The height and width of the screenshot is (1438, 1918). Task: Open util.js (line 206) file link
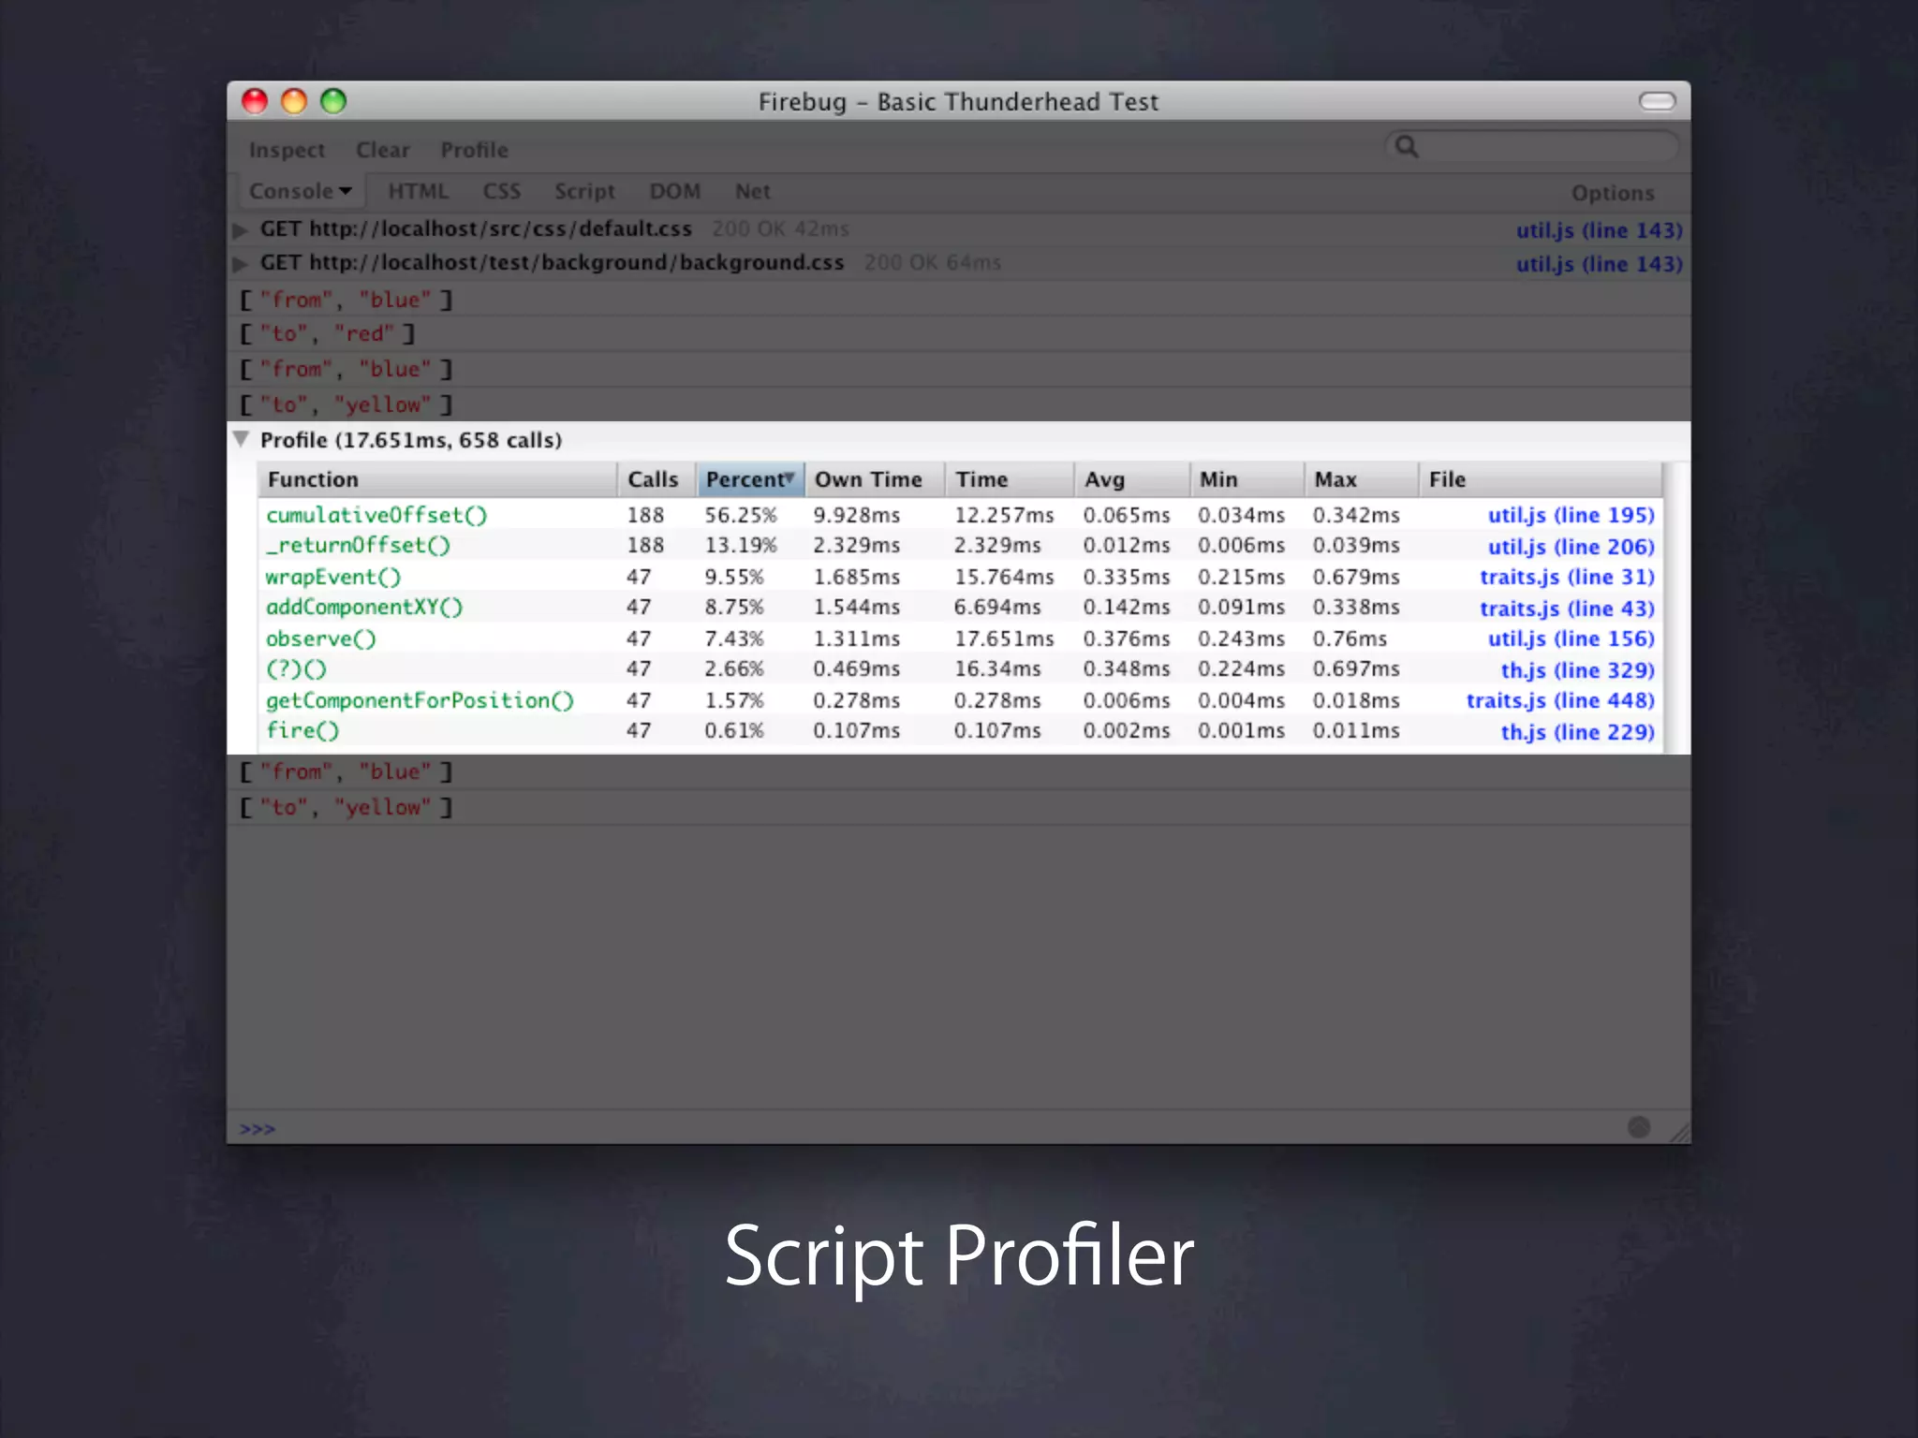[x=1571, y=547]
